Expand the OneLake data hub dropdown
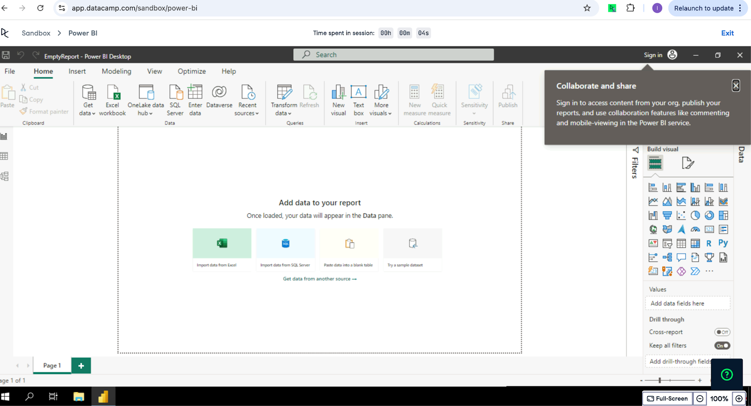Image resolution: width=751 pixels, height=406 pixels. click(x=146, y=100)
